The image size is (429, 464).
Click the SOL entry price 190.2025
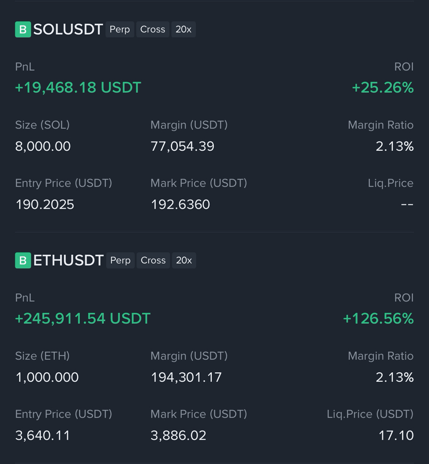click(45, 205)
